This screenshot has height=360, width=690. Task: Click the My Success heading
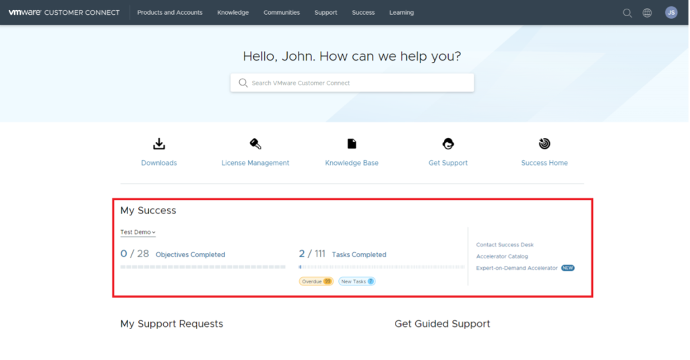point(148,210)
